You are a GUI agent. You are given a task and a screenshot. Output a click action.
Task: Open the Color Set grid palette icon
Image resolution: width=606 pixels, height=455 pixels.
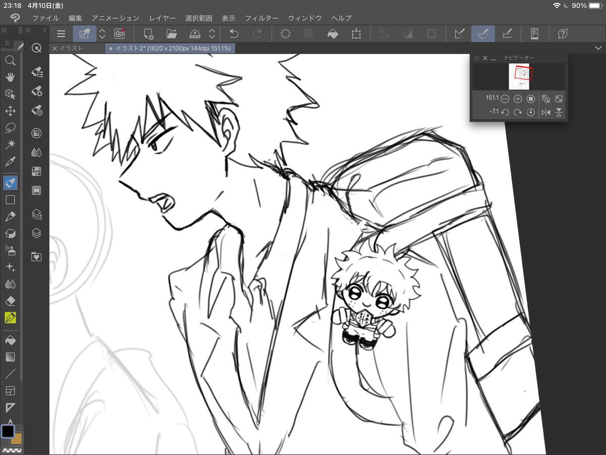pyautogui.click(x=36, y=171)
